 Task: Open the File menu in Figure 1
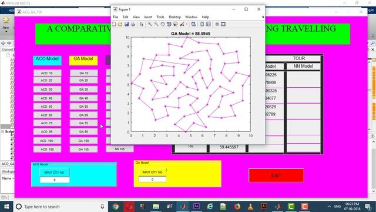[115, 17]
